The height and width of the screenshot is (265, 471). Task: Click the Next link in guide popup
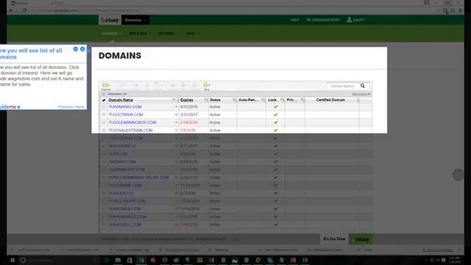point(80,107)
